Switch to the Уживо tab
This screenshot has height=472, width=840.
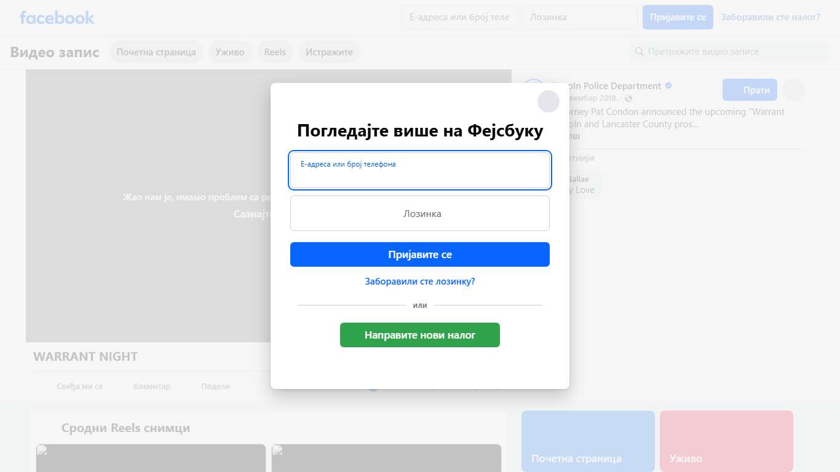[x=229, y=52]
